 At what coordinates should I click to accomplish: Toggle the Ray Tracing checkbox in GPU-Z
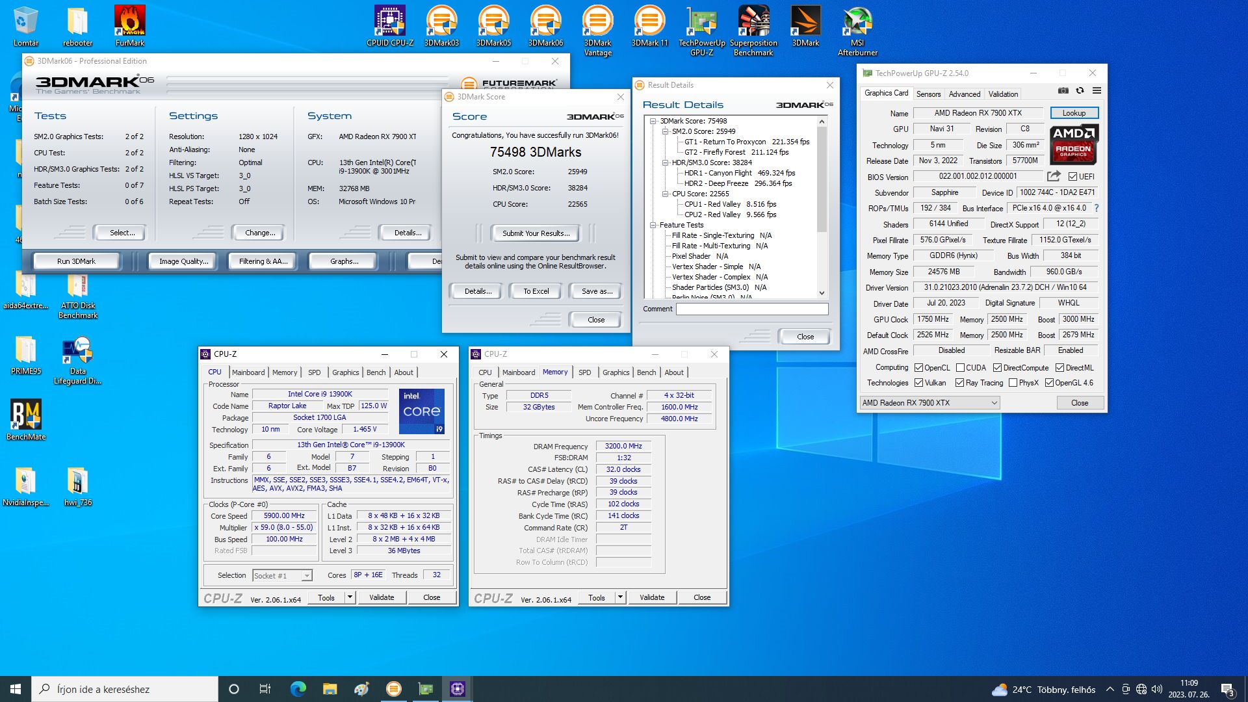point(960,383)
